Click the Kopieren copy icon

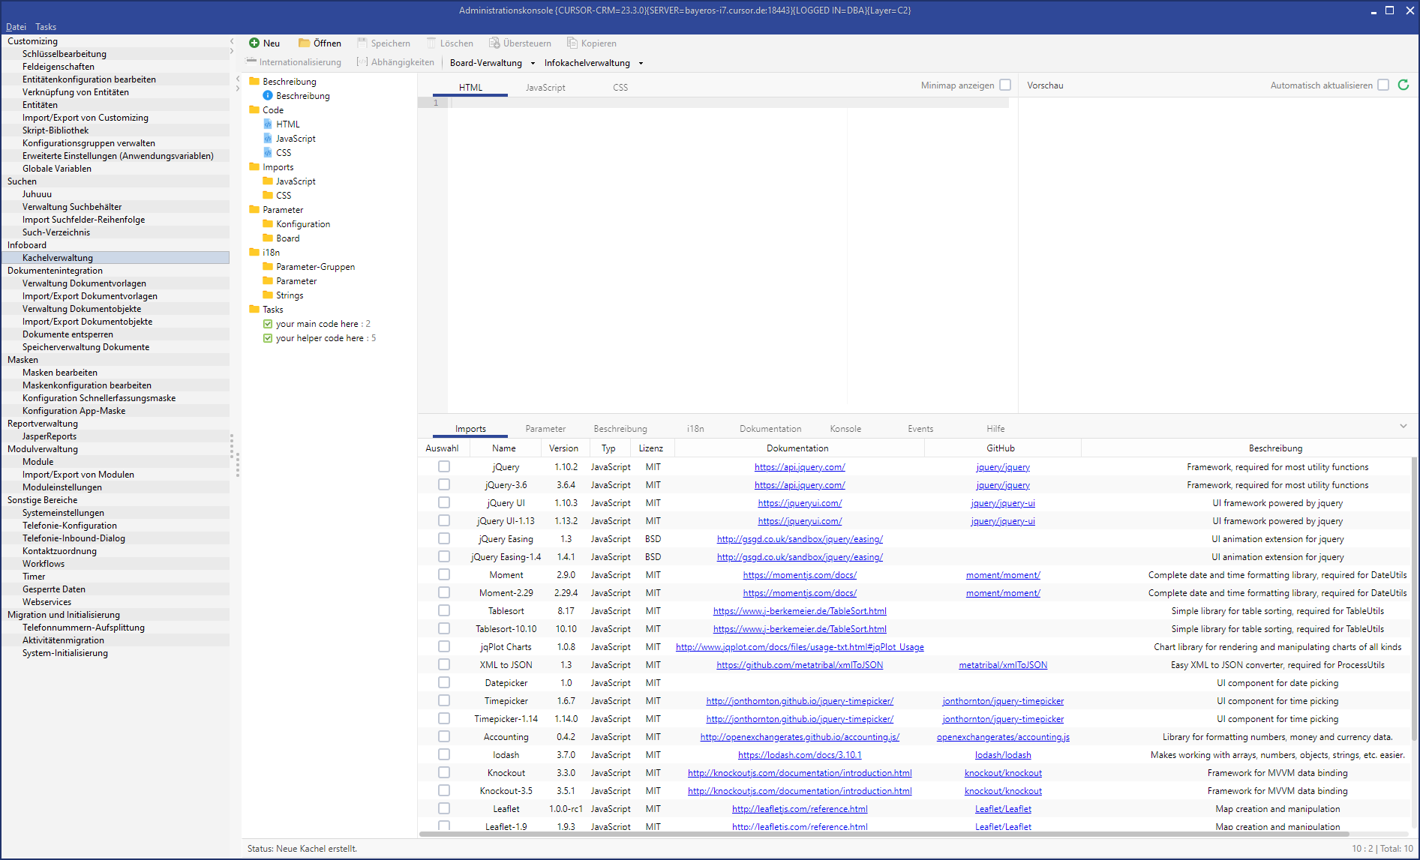572,43
